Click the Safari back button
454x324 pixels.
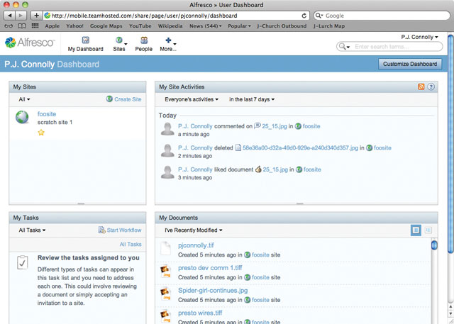pyautogui.click(x=10, y=16)
